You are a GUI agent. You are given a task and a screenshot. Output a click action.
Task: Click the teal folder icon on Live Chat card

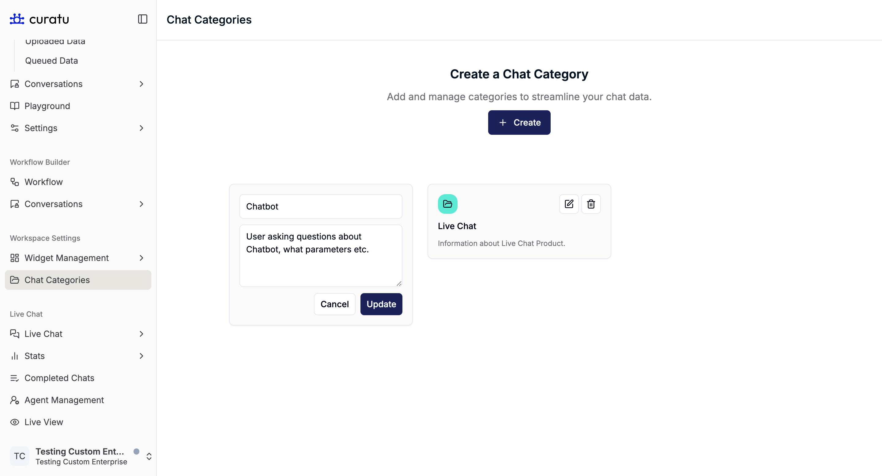[447, 204]
